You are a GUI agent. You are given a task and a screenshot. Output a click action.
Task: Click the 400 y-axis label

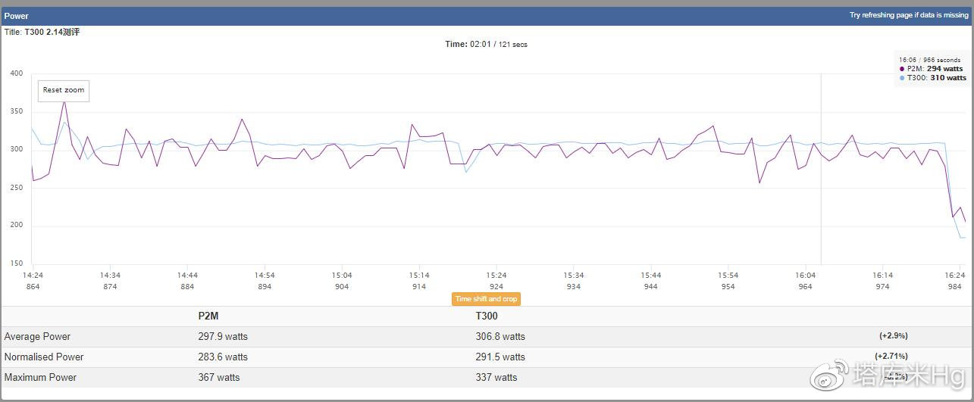16,73
